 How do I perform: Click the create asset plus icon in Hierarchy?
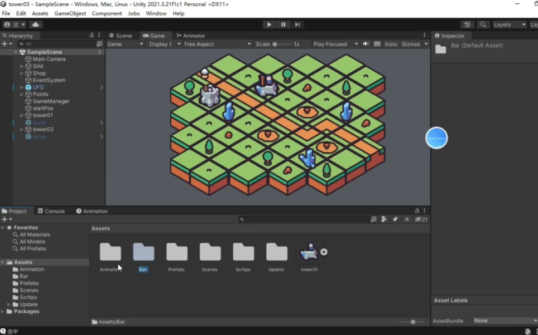tap(4, 43)
